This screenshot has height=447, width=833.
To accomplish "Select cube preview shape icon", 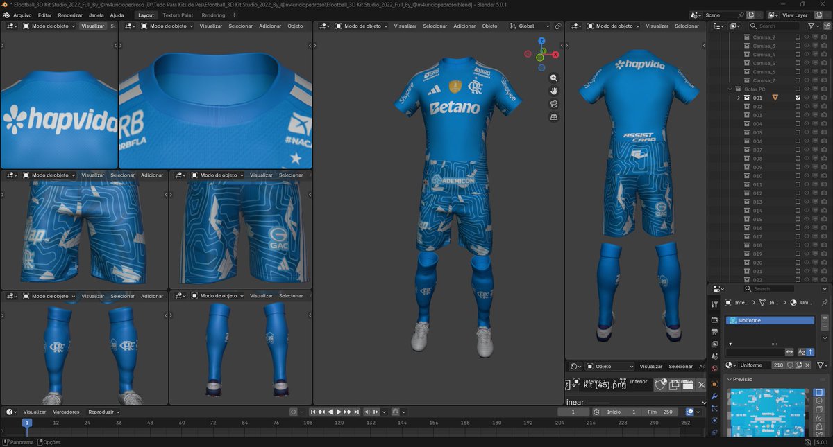I will click(818, 409).
